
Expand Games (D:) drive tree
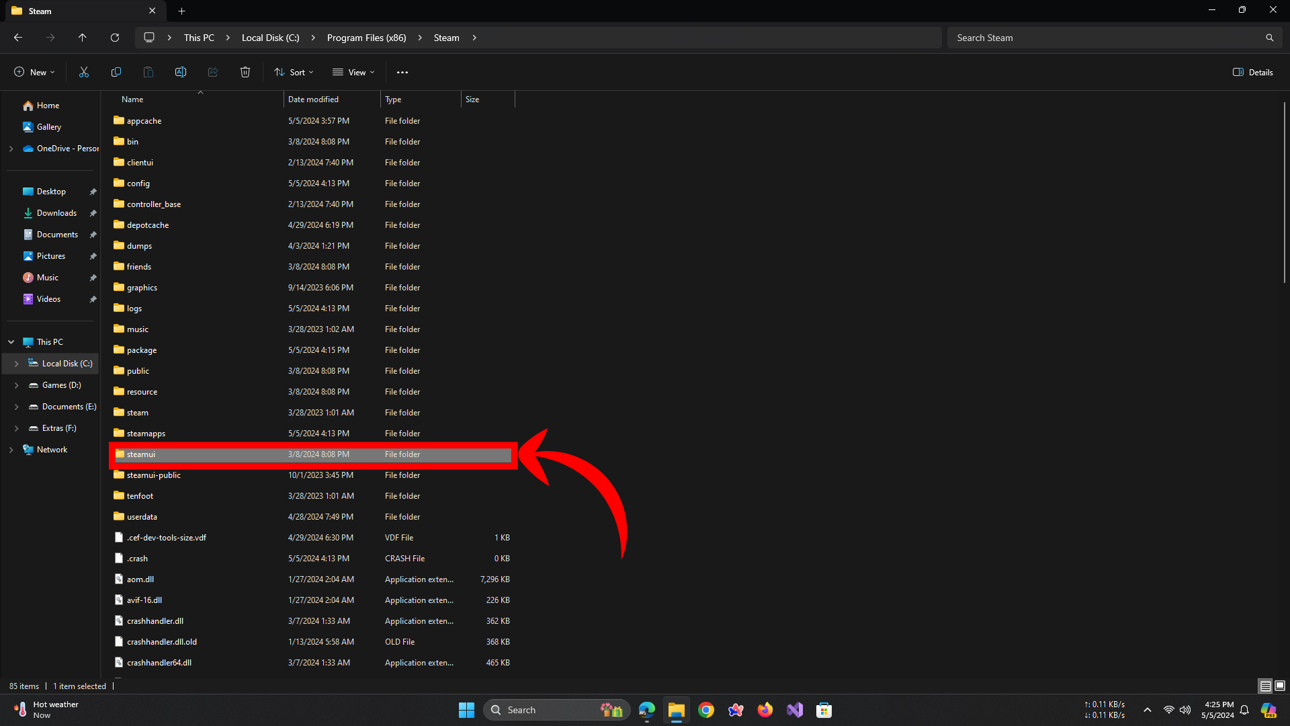(17, 385)
